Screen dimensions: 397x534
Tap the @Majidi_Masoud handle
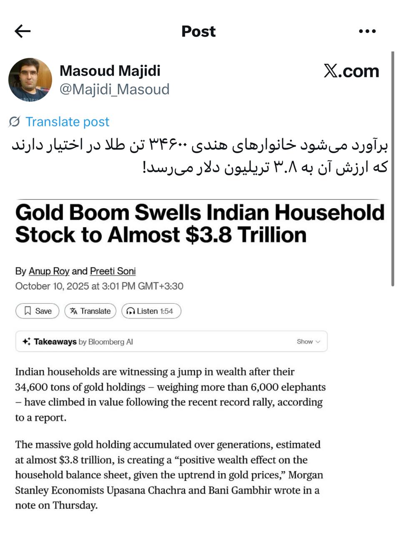click(x=114, y=89)
